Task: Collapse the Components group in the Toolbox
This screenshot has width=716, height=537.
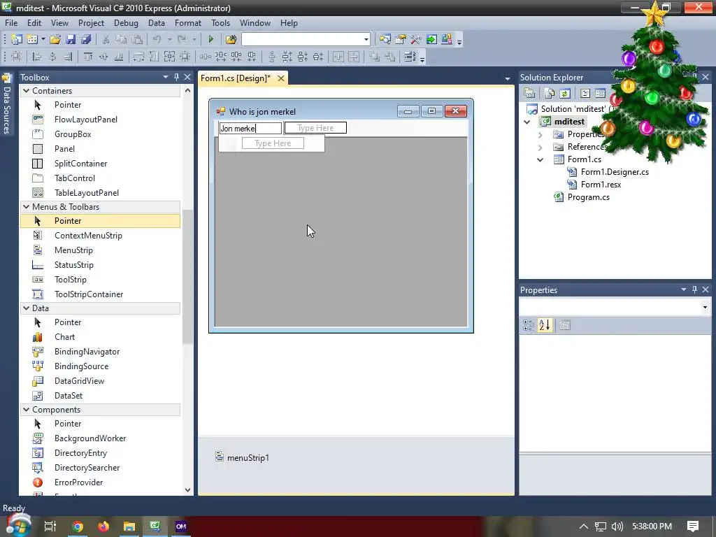Action: click(x=26, y=409)
